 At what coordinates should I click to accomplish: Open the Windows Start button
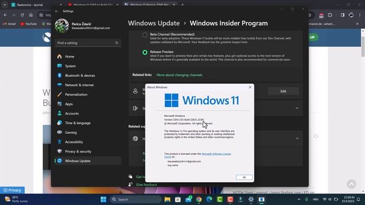(103, 199)
